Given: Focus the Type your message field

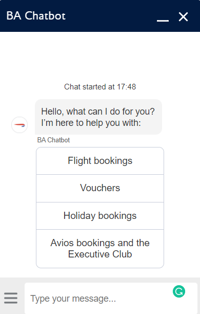Looking at the screenshot, I should click(x=111, y=299).
